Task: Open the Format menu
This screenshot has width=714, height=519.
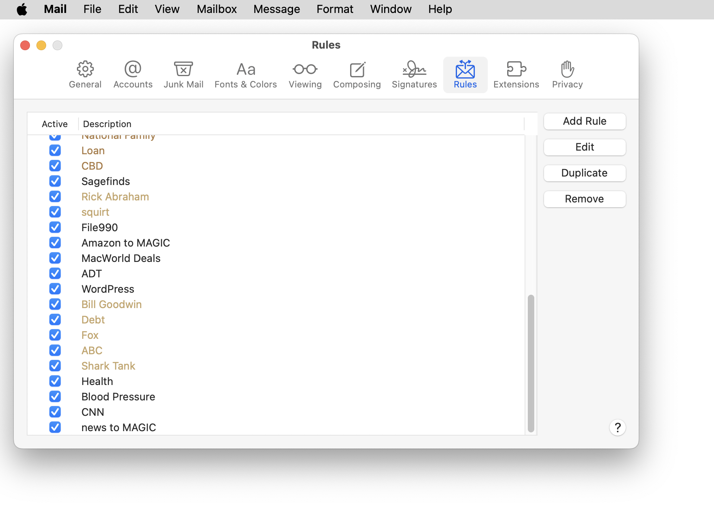Action: 335,9
